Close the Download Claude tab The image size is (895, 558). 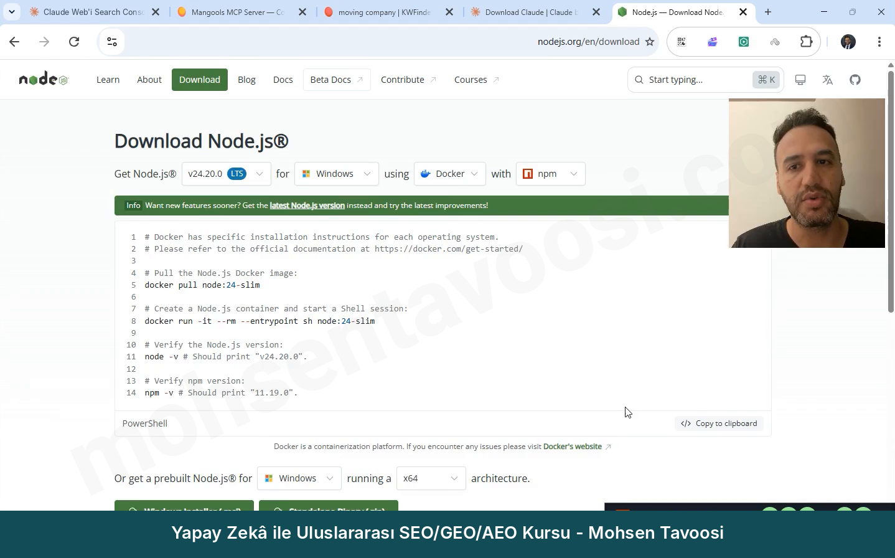coord(596,12)
